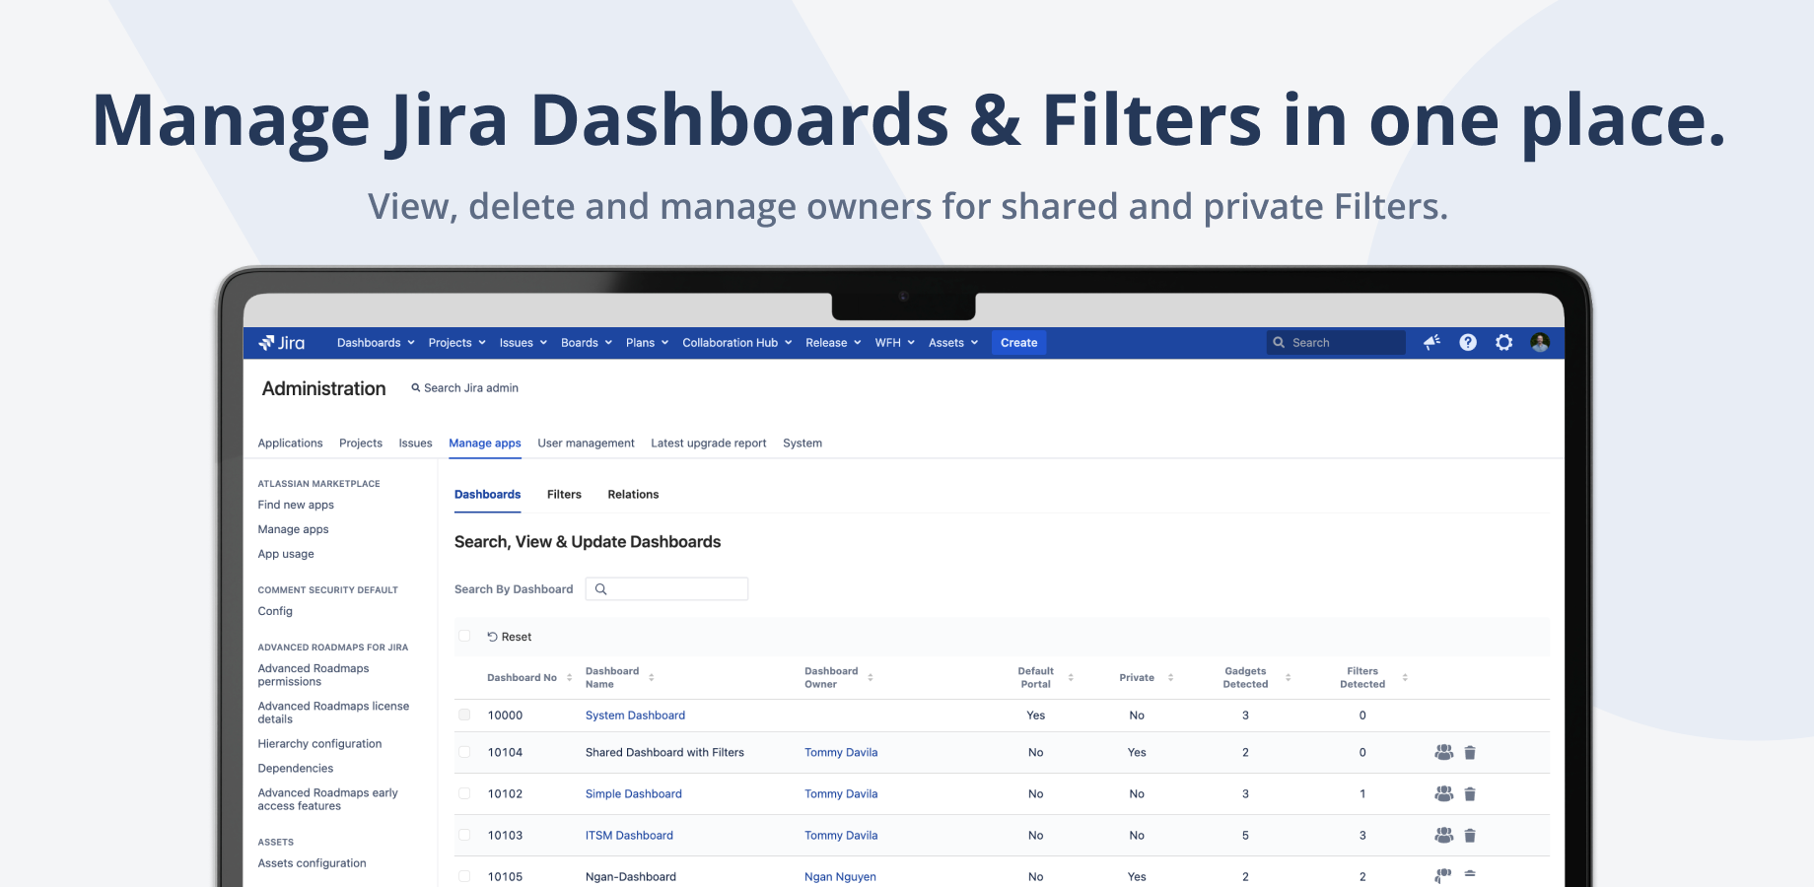This screenshot has width=1814, height=887.
Task: Expand the Boards dropdown menu
Action: tap(587, 343)
